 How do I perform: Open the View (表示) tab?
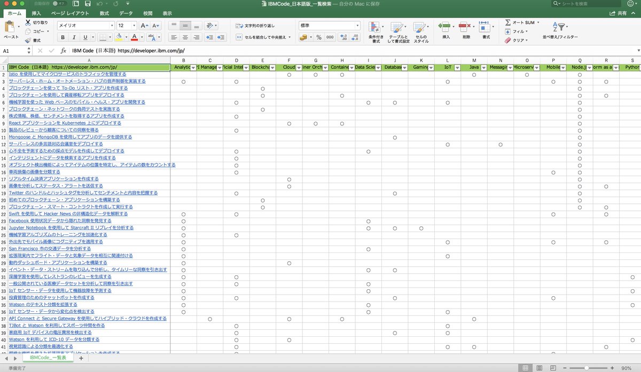pos(167,13)
